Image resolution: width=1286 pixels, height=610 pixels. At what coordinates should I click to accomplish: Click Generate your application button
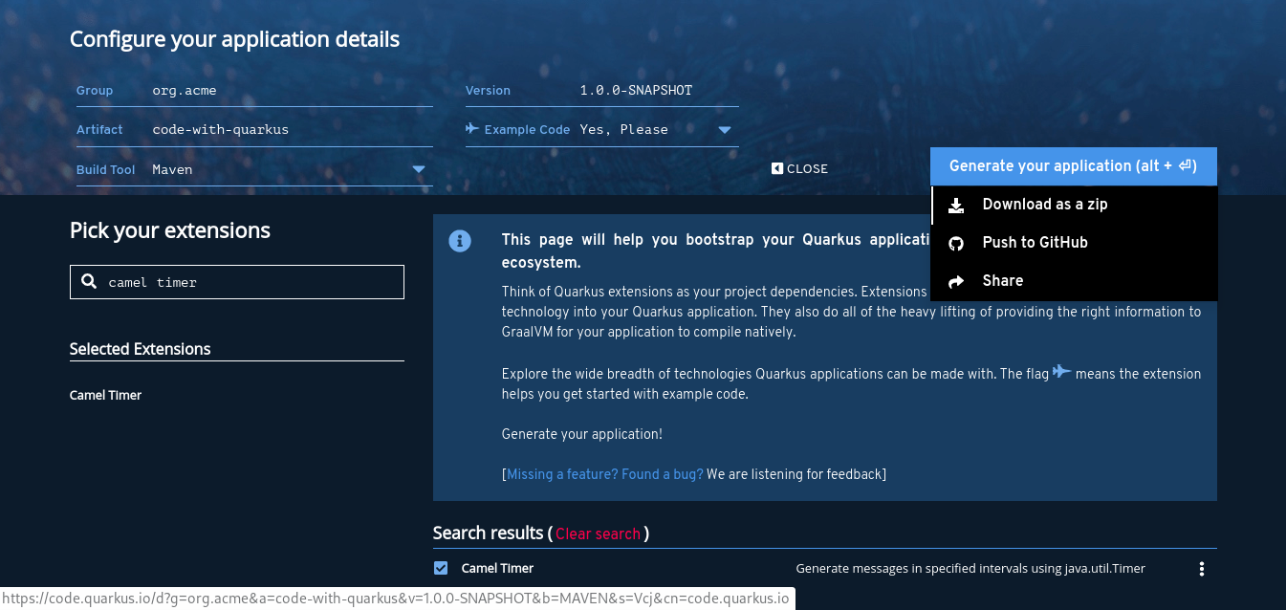[1074, 166]
